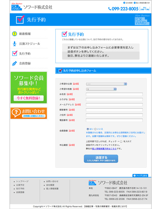Click the yellow exclamation 新着情報 icon
This screenshot has height=209, width=161.
[x=14, y=34]
